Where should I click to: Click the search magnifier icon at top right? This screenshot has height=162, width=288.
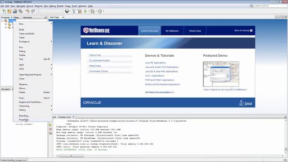point(252,6)
